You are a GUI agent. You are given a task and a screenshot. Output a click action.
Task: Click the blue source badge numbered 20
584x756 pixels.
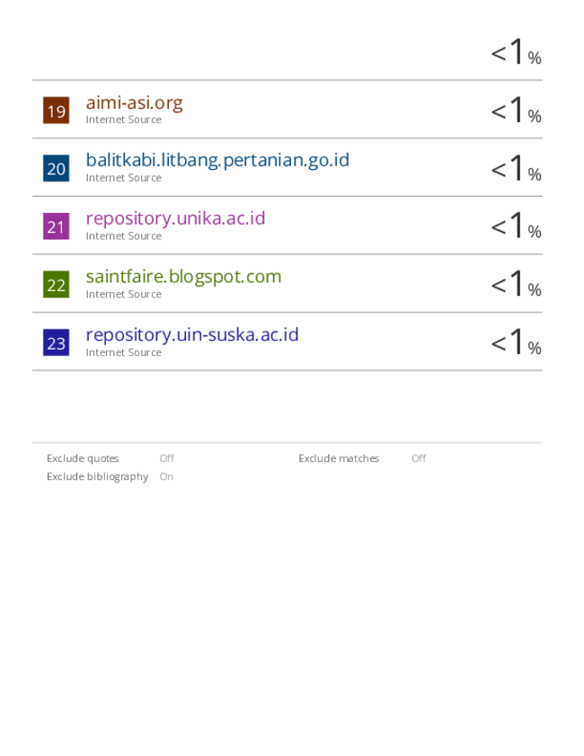pyautogui.click(x=56, y=168)
